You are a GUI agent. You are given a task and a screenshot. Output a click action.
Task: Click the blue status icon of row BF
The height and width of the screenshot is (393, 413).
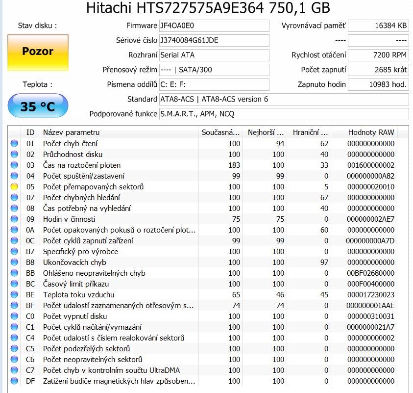(14, 306)
